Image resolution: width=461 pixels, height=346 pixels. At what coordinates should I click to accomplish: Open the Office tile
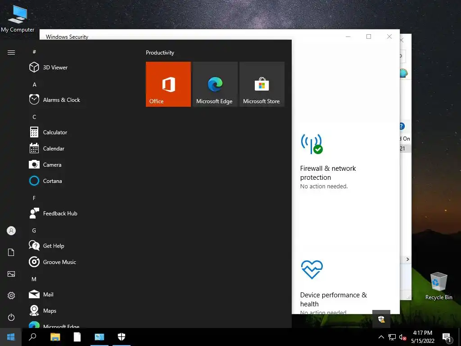pyautogui.click(x=168, y=84)
